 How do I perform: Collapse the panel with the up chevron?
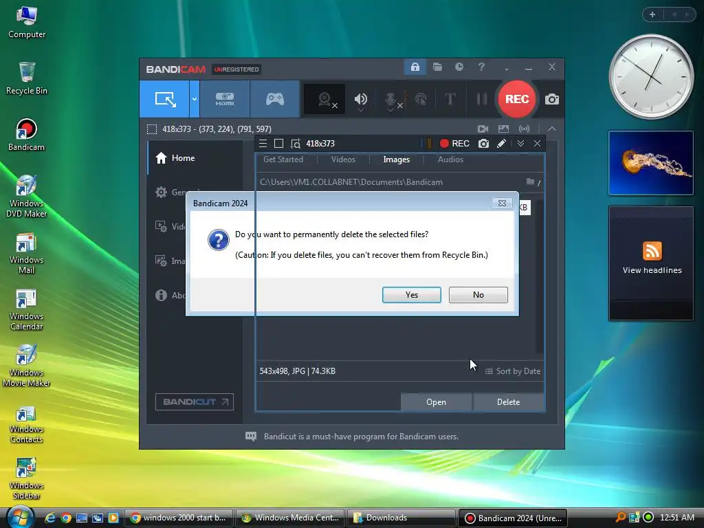point(552,129)
